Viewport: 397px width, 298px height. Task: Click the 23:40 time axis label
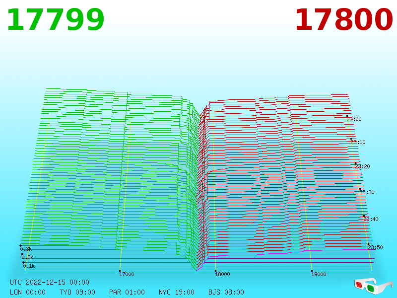371,219
